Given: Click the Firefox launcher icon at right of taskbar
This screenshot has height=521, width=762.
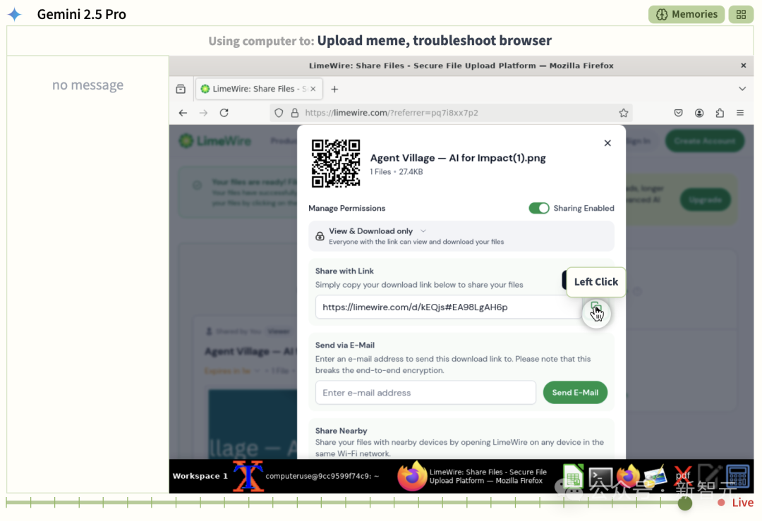Looking at the screenshot, I should [629, 476].
